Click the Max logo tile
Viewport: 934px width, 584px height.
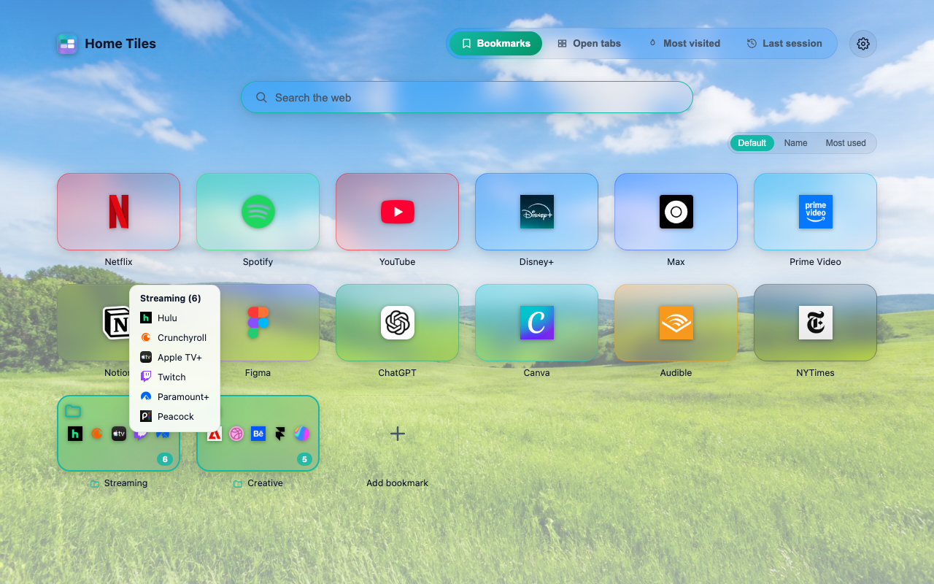[676, 212]
